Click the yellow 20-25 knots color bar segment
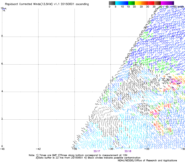This screenshot has width=185, height=162. pyautogui.click(x=138, y=3)
